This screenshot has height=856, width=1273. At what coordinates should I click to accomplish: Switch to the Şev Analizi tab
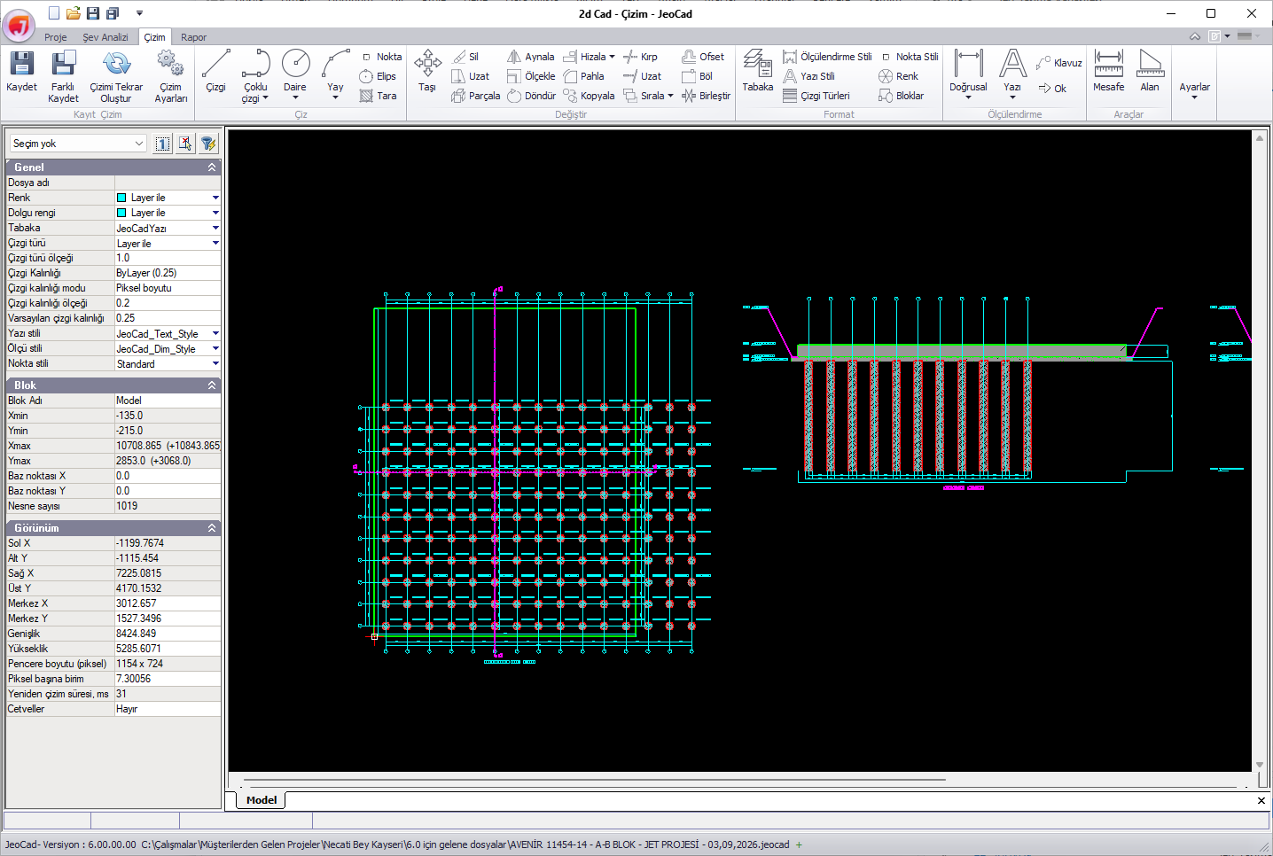105,37
